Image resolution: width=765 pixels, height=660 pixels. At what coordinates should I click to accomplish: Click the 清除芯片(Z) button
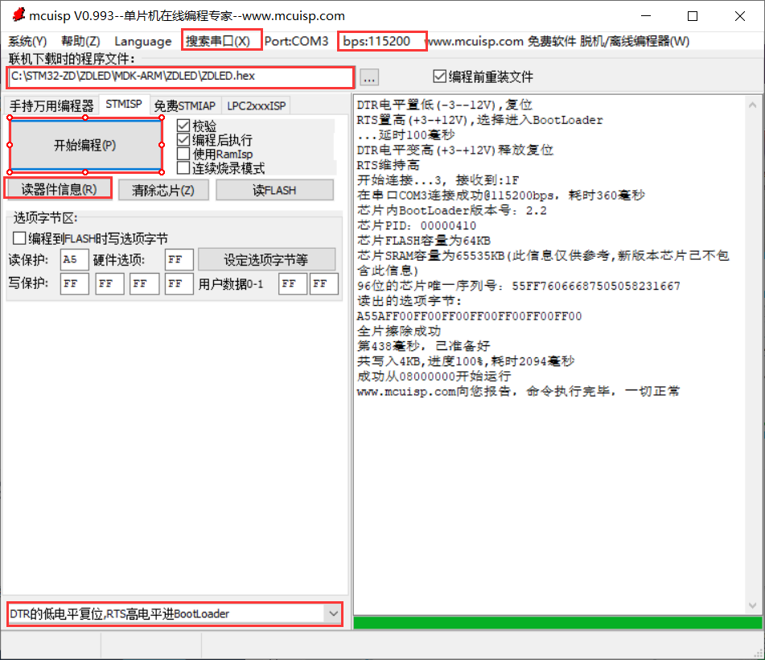coord(163,190)
